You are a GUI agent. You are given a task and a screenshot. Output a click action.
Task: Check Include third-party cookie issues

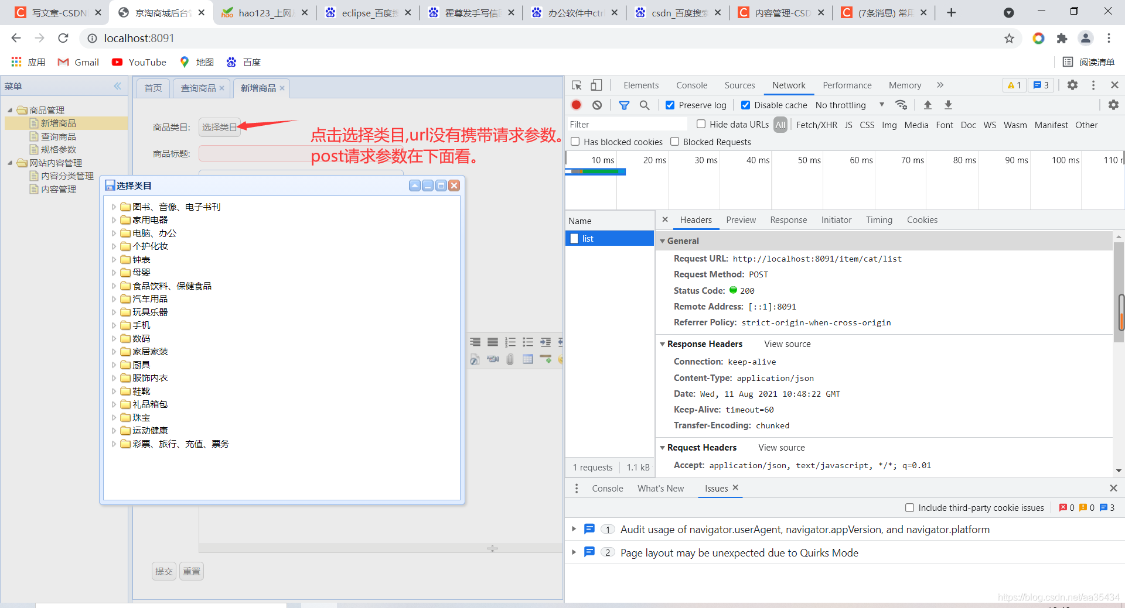point(910,508)
